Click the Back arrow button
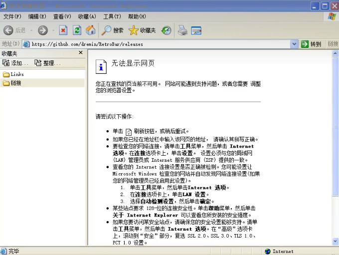 click(x=8, y=30)
